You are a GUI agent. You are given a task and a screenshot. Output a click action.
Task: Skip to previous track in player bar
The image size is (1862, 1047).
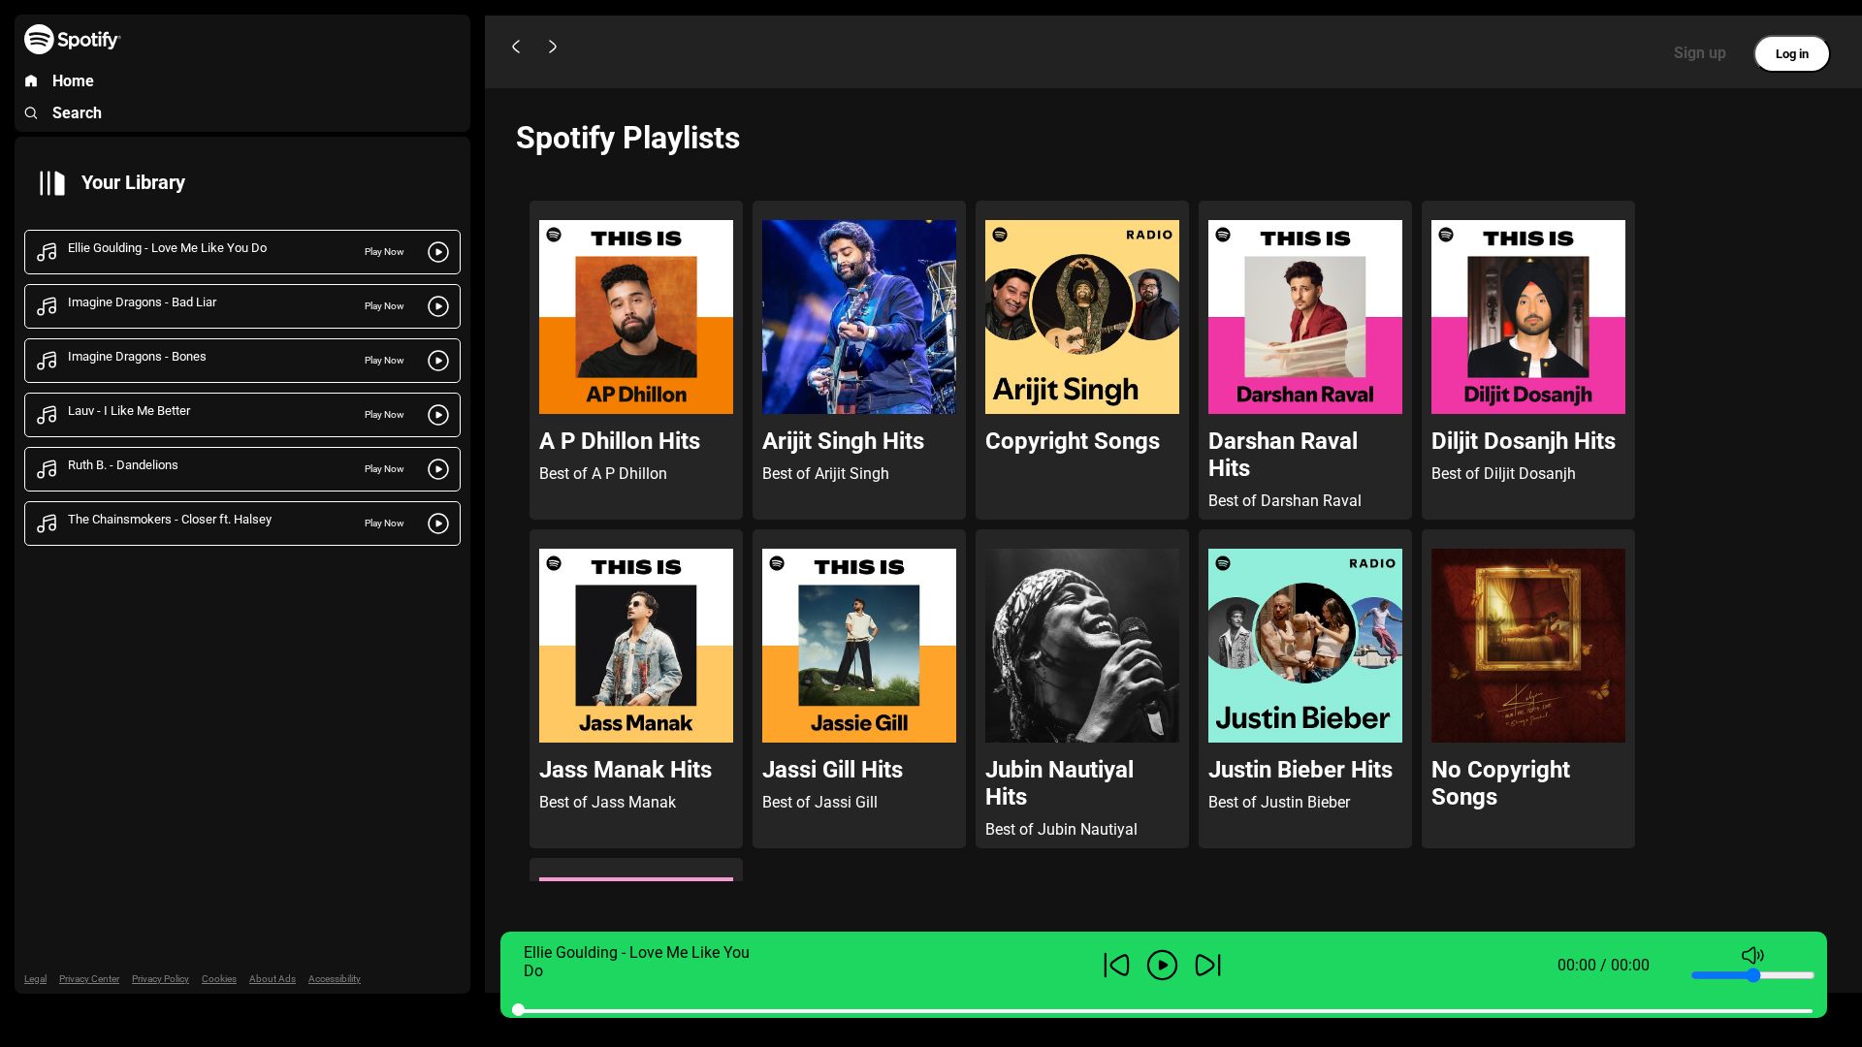tap(1116, 966)
